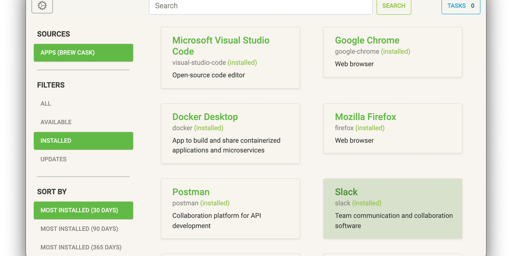Click Docker Desktop's containerized applications description
The image size is (512, 256).
(x=226, y=145)
